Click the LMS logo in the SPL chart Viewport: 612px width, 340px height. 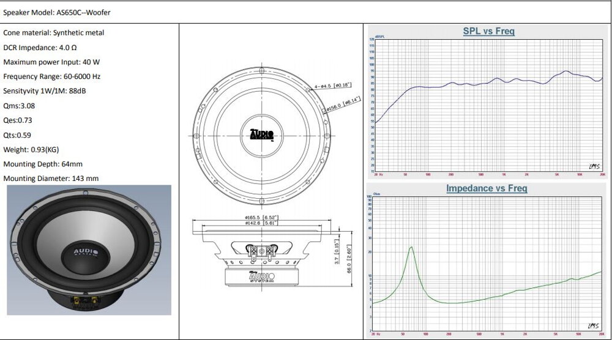coord(594,166)
